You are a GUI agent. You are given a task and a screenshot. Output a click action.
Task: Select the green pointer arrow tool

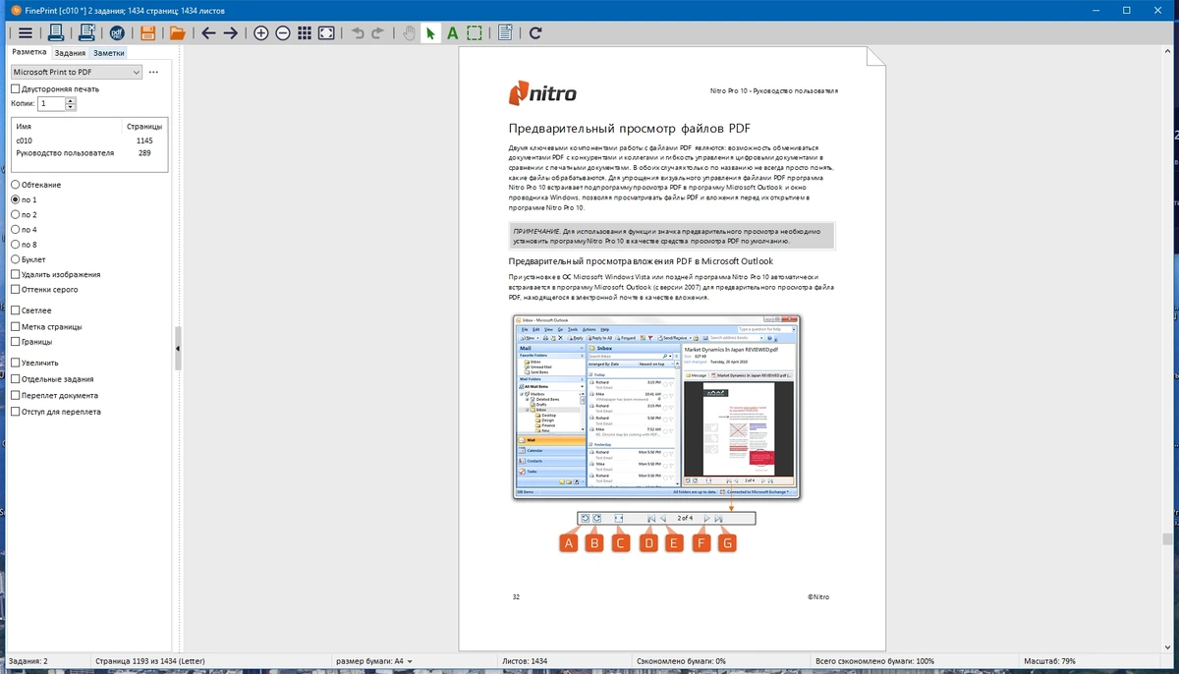click(x=430, y=33)
